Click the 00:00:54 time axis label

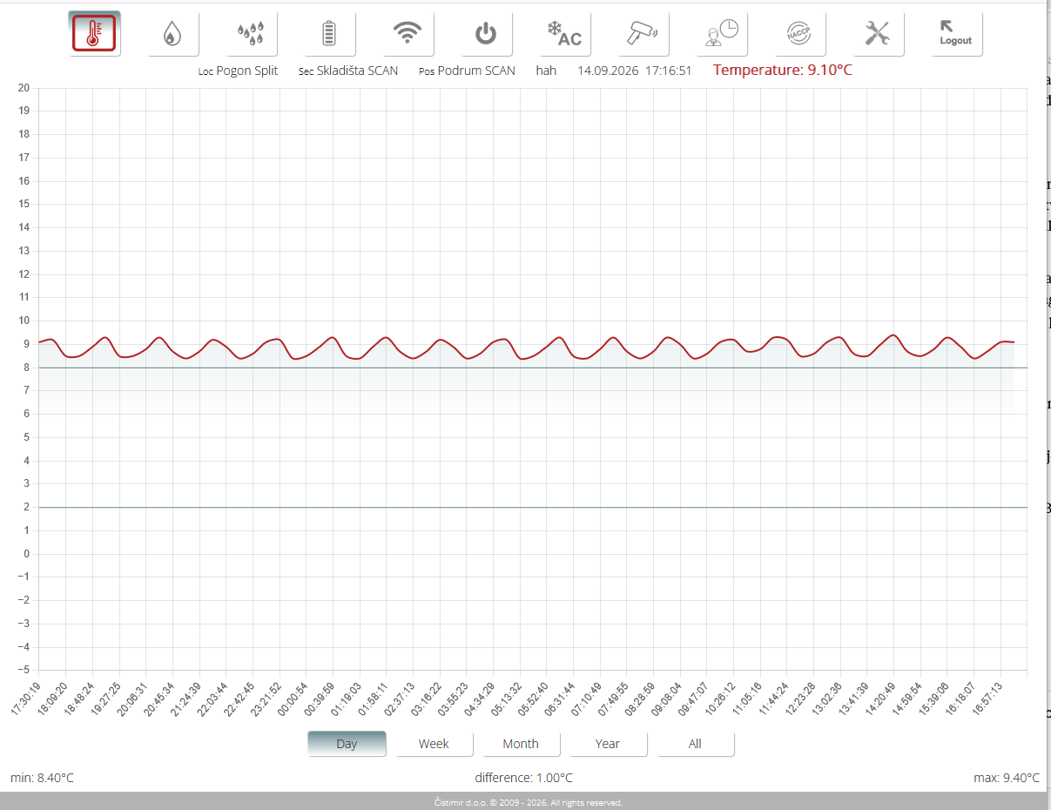click(x=293, y=699)
